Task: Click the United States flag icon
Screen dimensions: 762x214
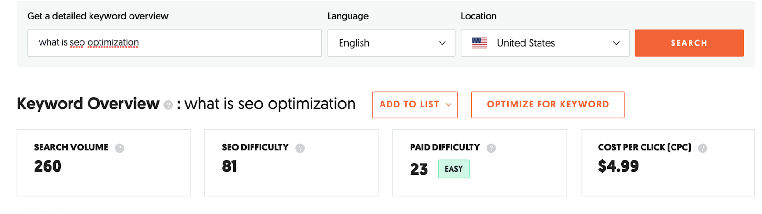Action: click(x=479, y=43)
